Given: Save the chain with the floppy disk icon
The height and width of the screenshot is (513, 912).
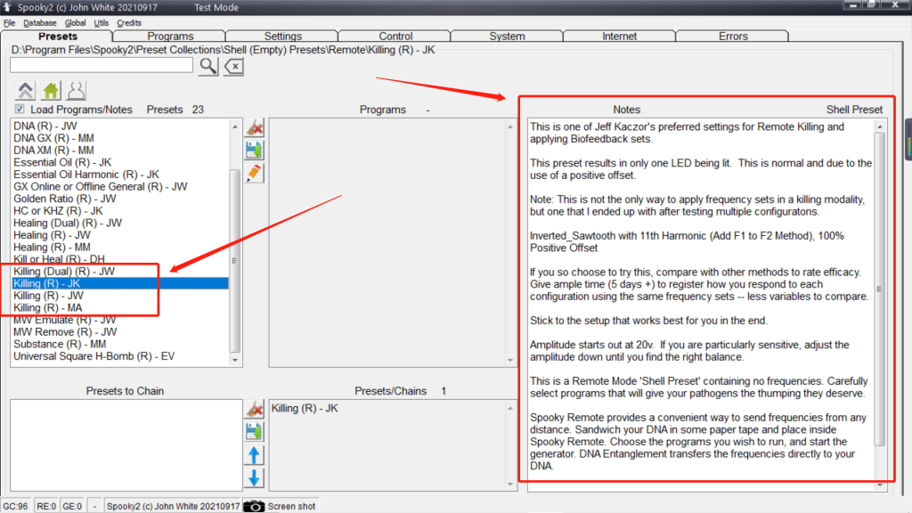Looking at the screenshot, I should tap(255, 432).
